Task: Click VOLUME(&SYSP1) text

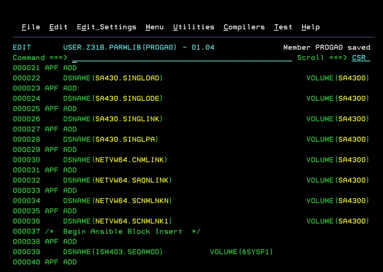Action: [x=242, y=252]
